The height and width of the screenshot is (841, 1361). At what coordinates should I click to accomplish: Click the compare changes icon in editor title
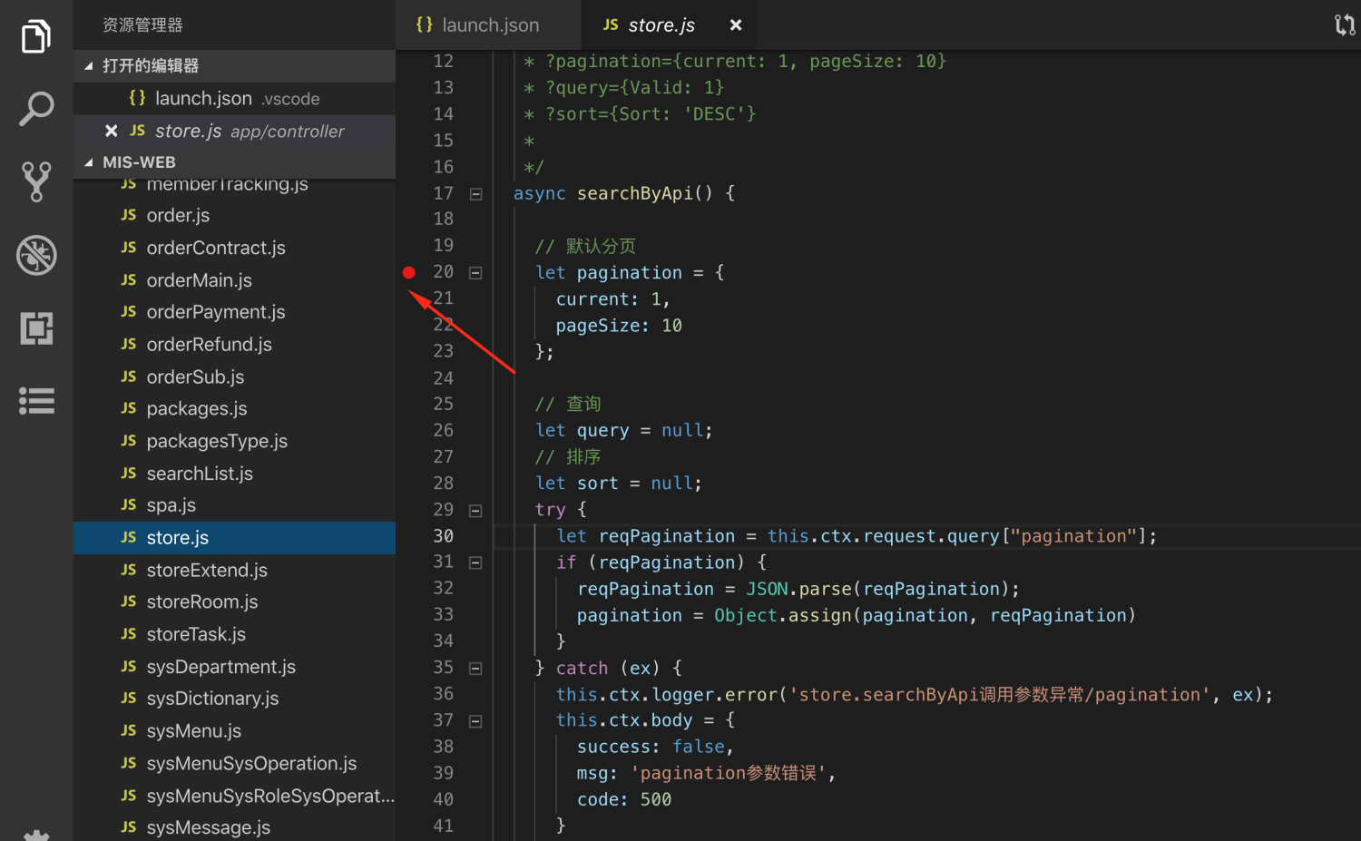pyautogui.click(x=1345, y=25)
